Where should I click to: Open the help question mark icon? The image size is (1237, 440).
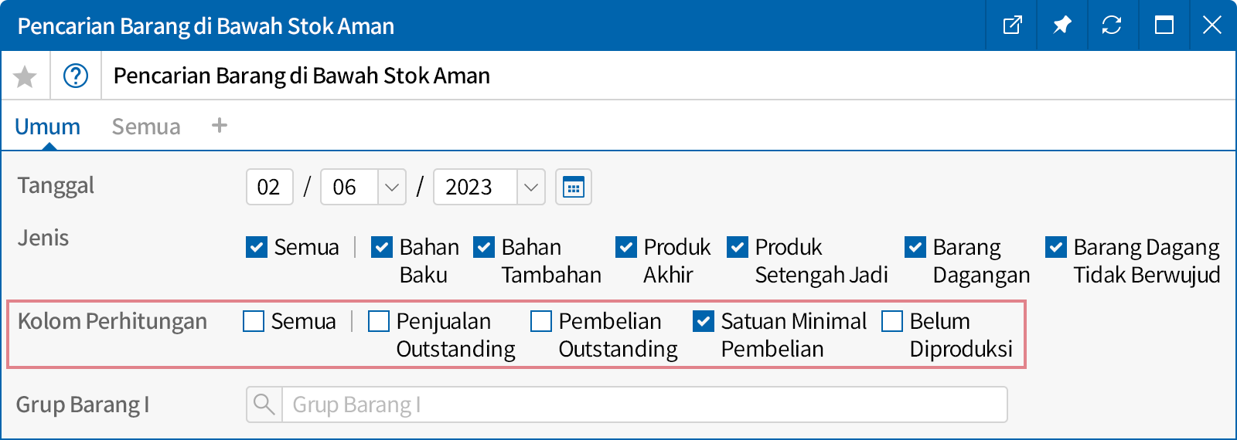tap(76, 76)
